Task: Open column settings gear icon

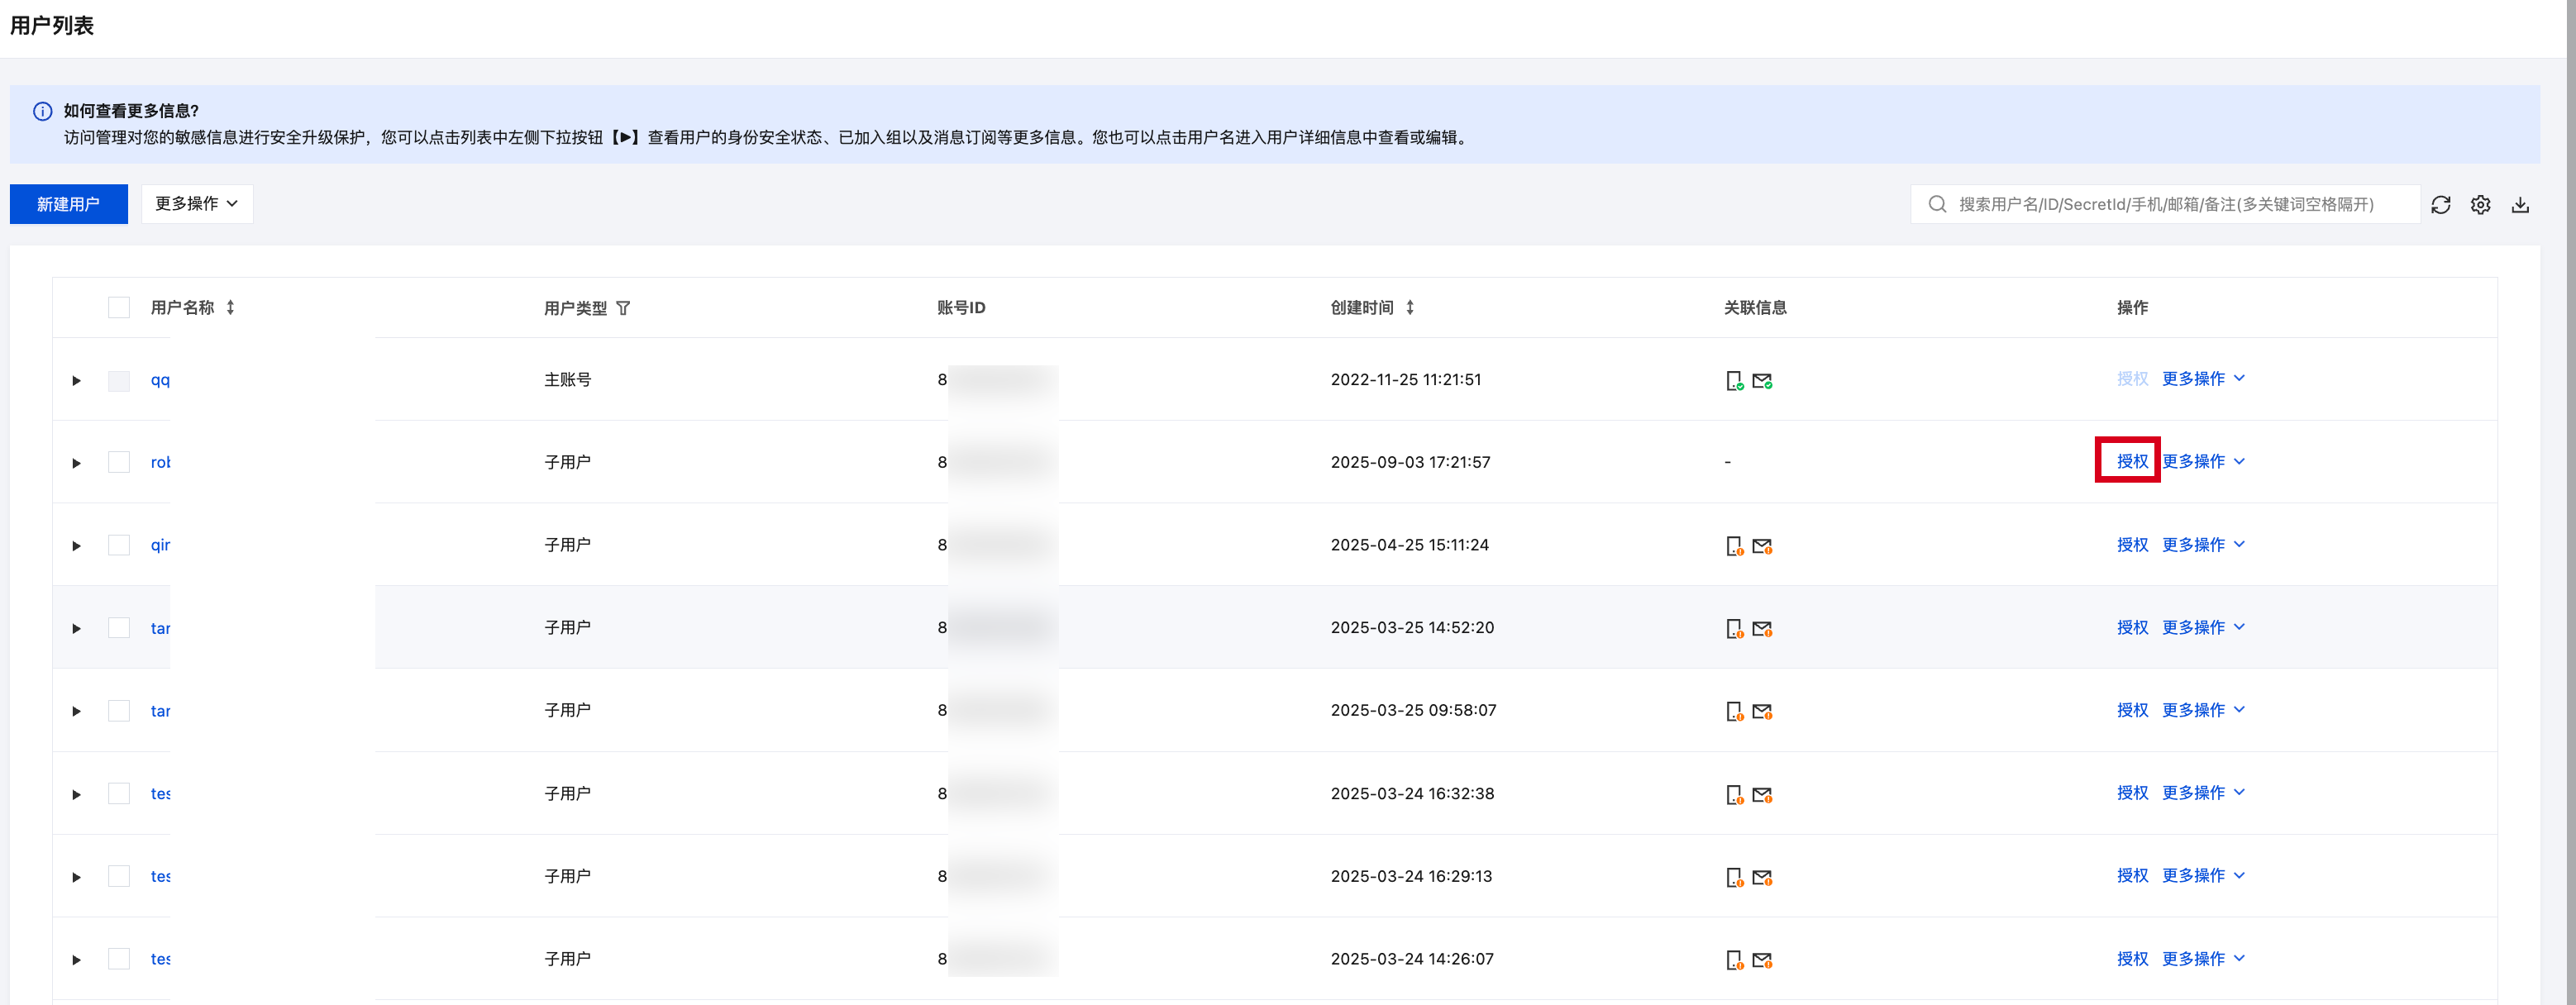Action: 2480,204
